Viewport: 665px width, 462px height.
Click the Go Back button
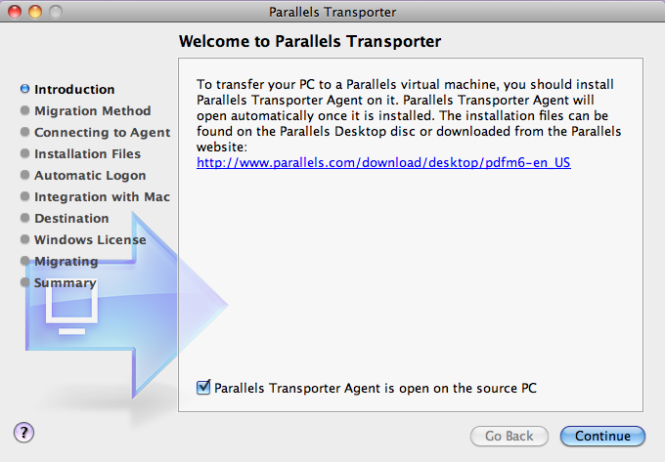tap(509, 436)
